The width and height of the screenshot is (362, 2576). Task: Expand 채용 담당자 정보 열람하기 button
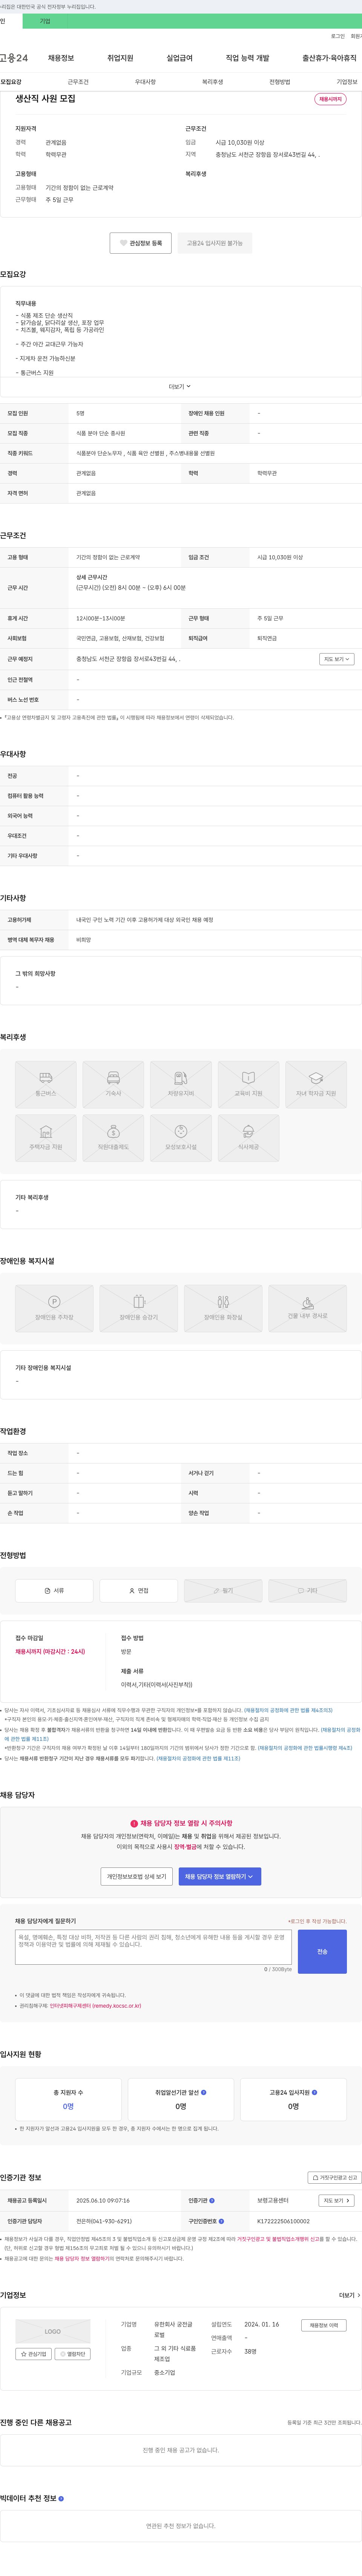coord(220,1876)
